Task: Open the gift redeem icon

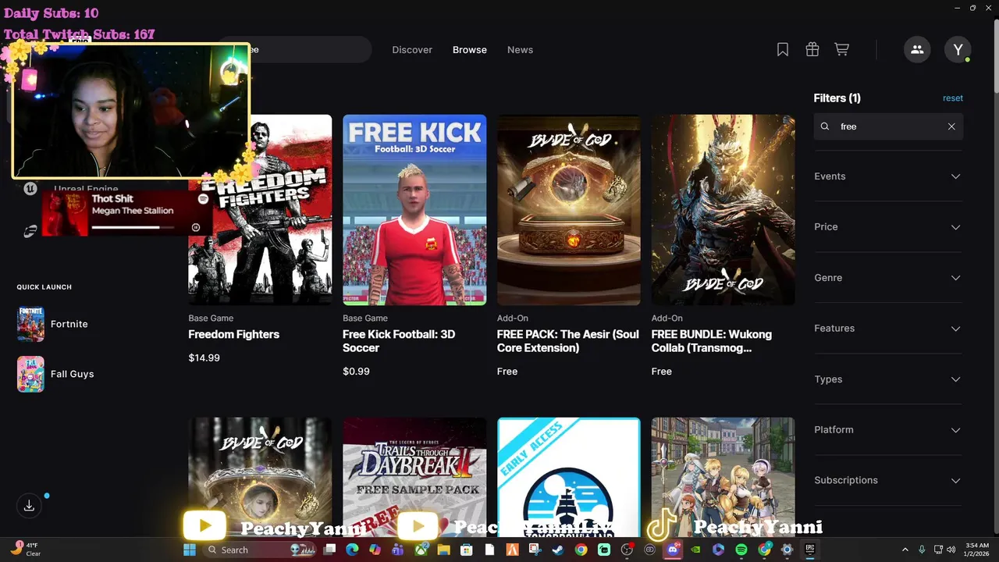Action: click(812, 49)
